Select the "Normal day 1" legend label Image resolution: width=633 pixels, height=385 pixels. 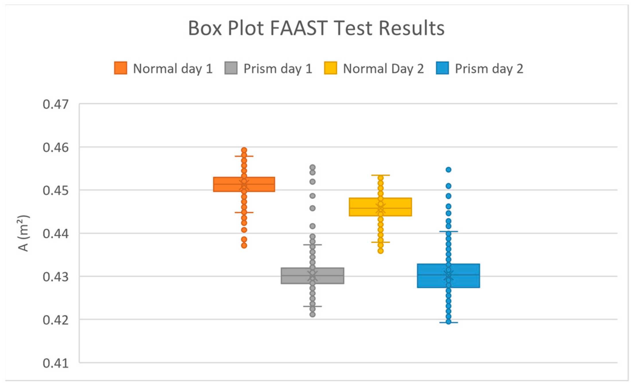173,69
